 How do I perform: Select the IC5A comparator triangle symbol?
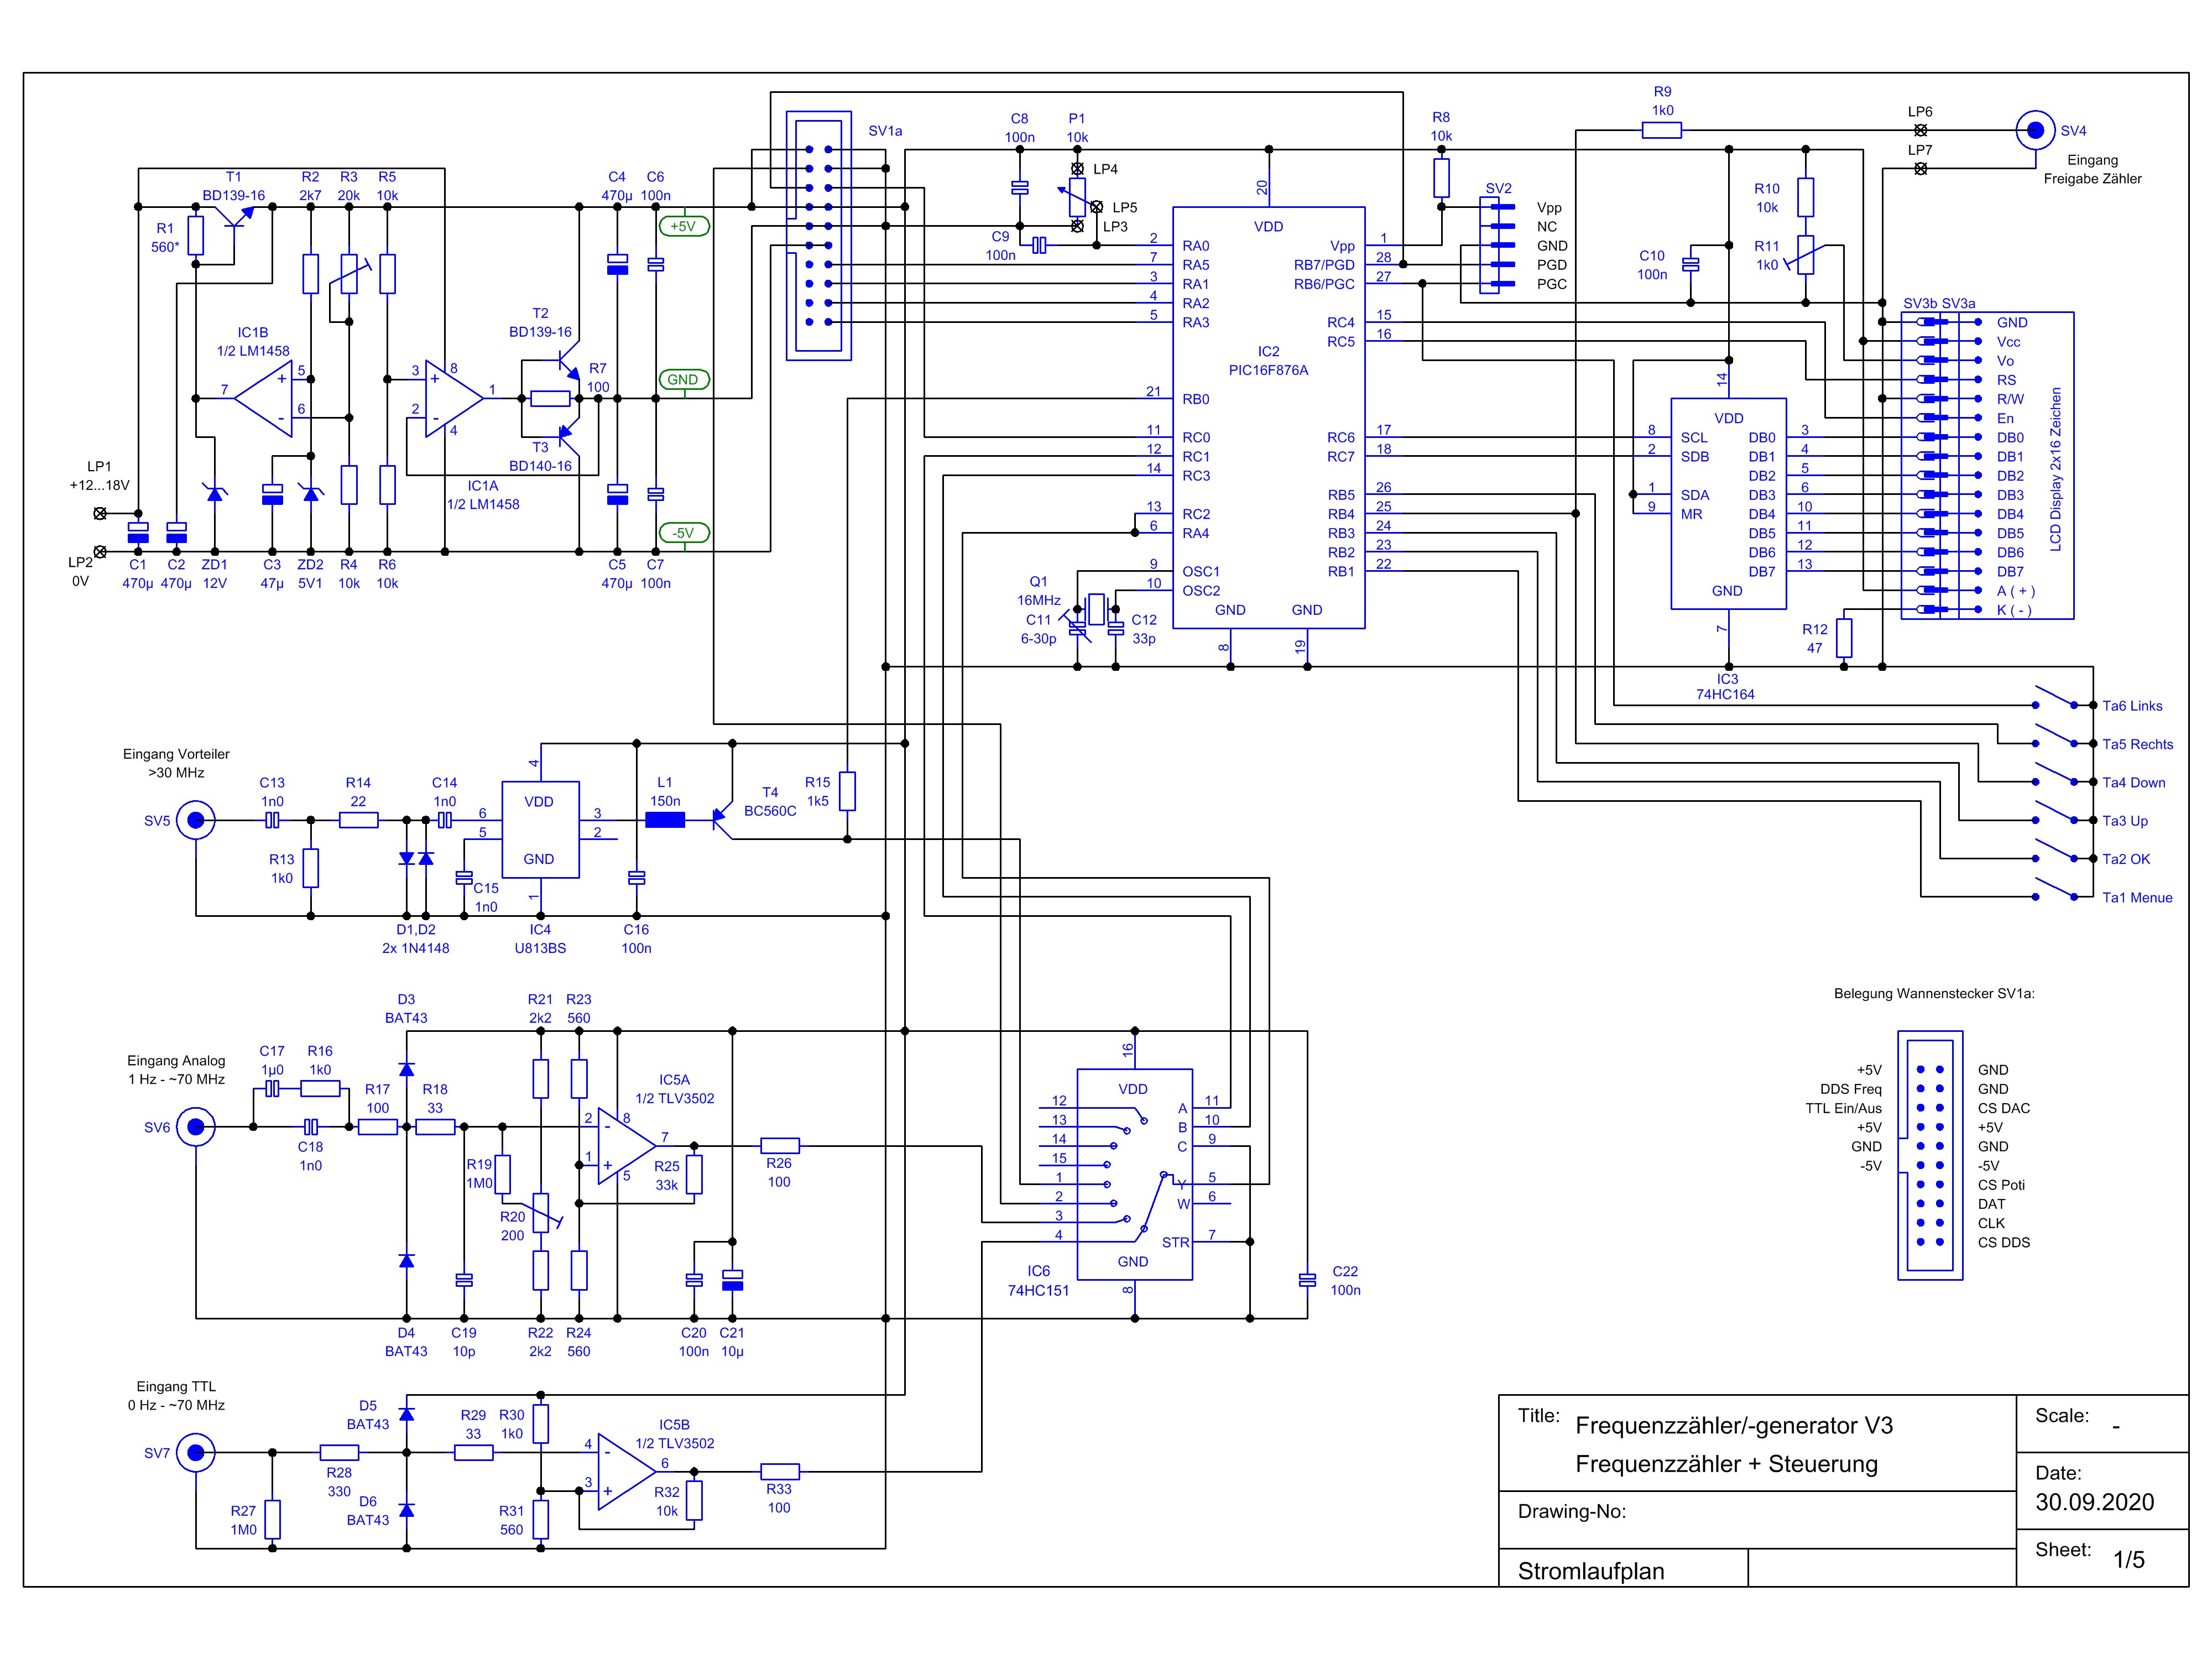[x=627, y=1146]
